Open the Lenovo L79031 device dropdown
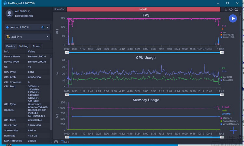The image size is (244, 146). coord(27,27)
